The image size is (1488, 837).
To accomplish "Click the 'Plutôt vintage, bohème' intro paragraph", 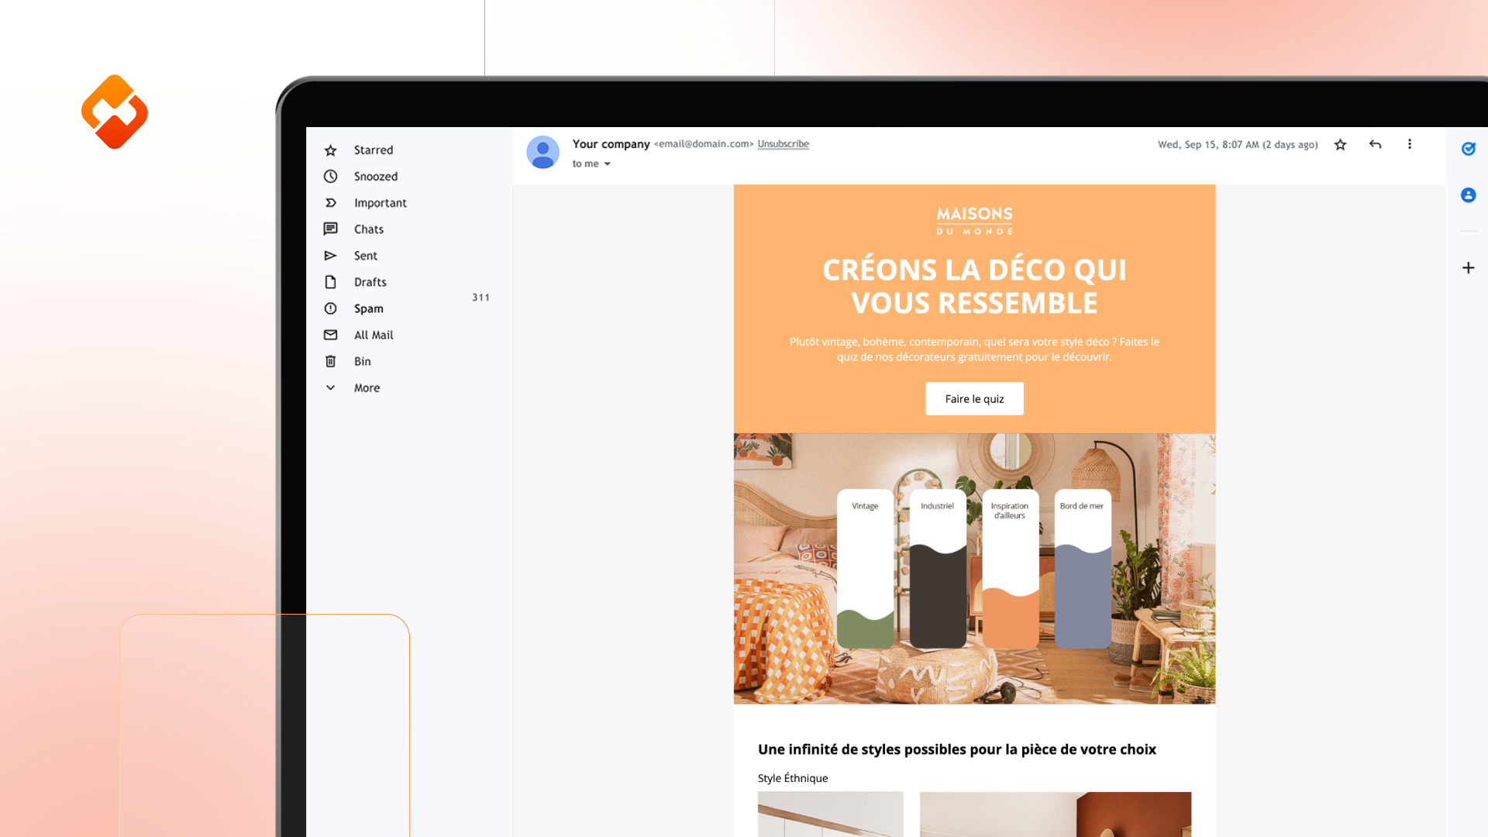I will 974,350.
